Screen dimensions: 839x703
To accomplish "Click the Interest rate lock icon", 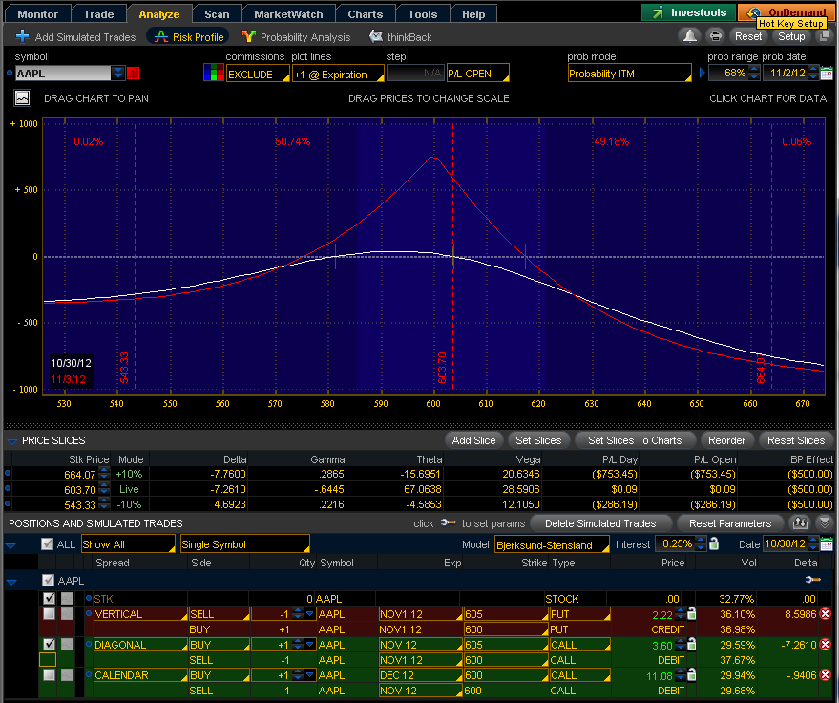I will tap(714, 544).
